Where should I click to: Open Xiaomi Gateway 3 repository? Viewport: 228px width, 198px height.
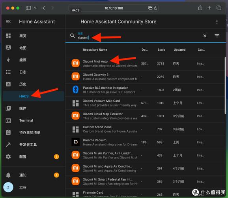point(145,77)
